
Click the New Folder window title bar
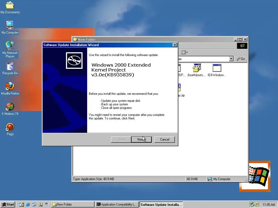click(x=153, y=40)
